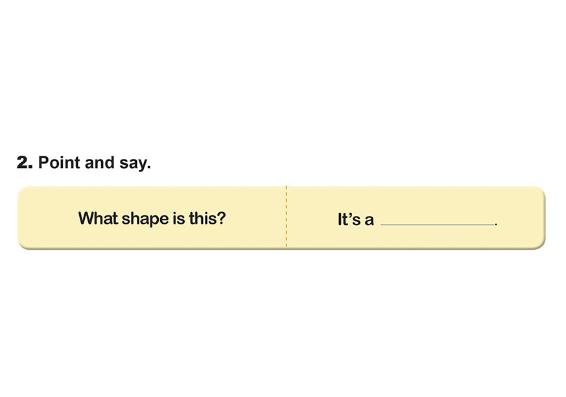Click the question "What shape is this?"
The image size is (566, 397).
tap(152, 218)
